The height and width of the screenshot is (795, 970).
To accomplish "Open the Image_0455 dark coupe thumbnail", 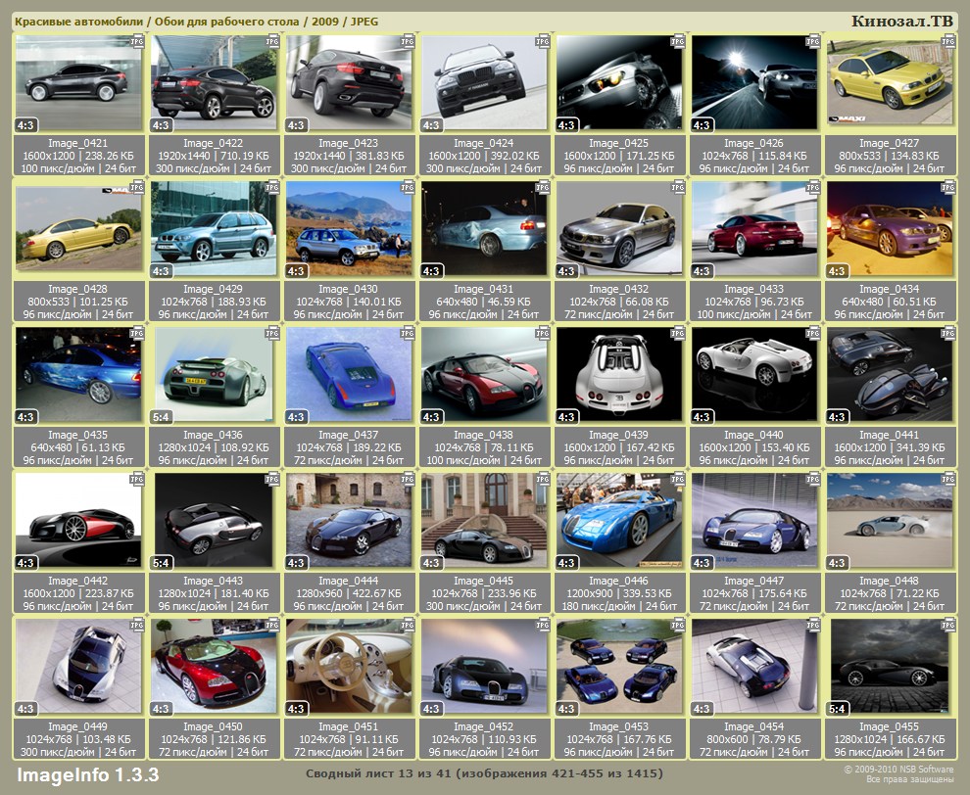I will (x=890, y=667).
